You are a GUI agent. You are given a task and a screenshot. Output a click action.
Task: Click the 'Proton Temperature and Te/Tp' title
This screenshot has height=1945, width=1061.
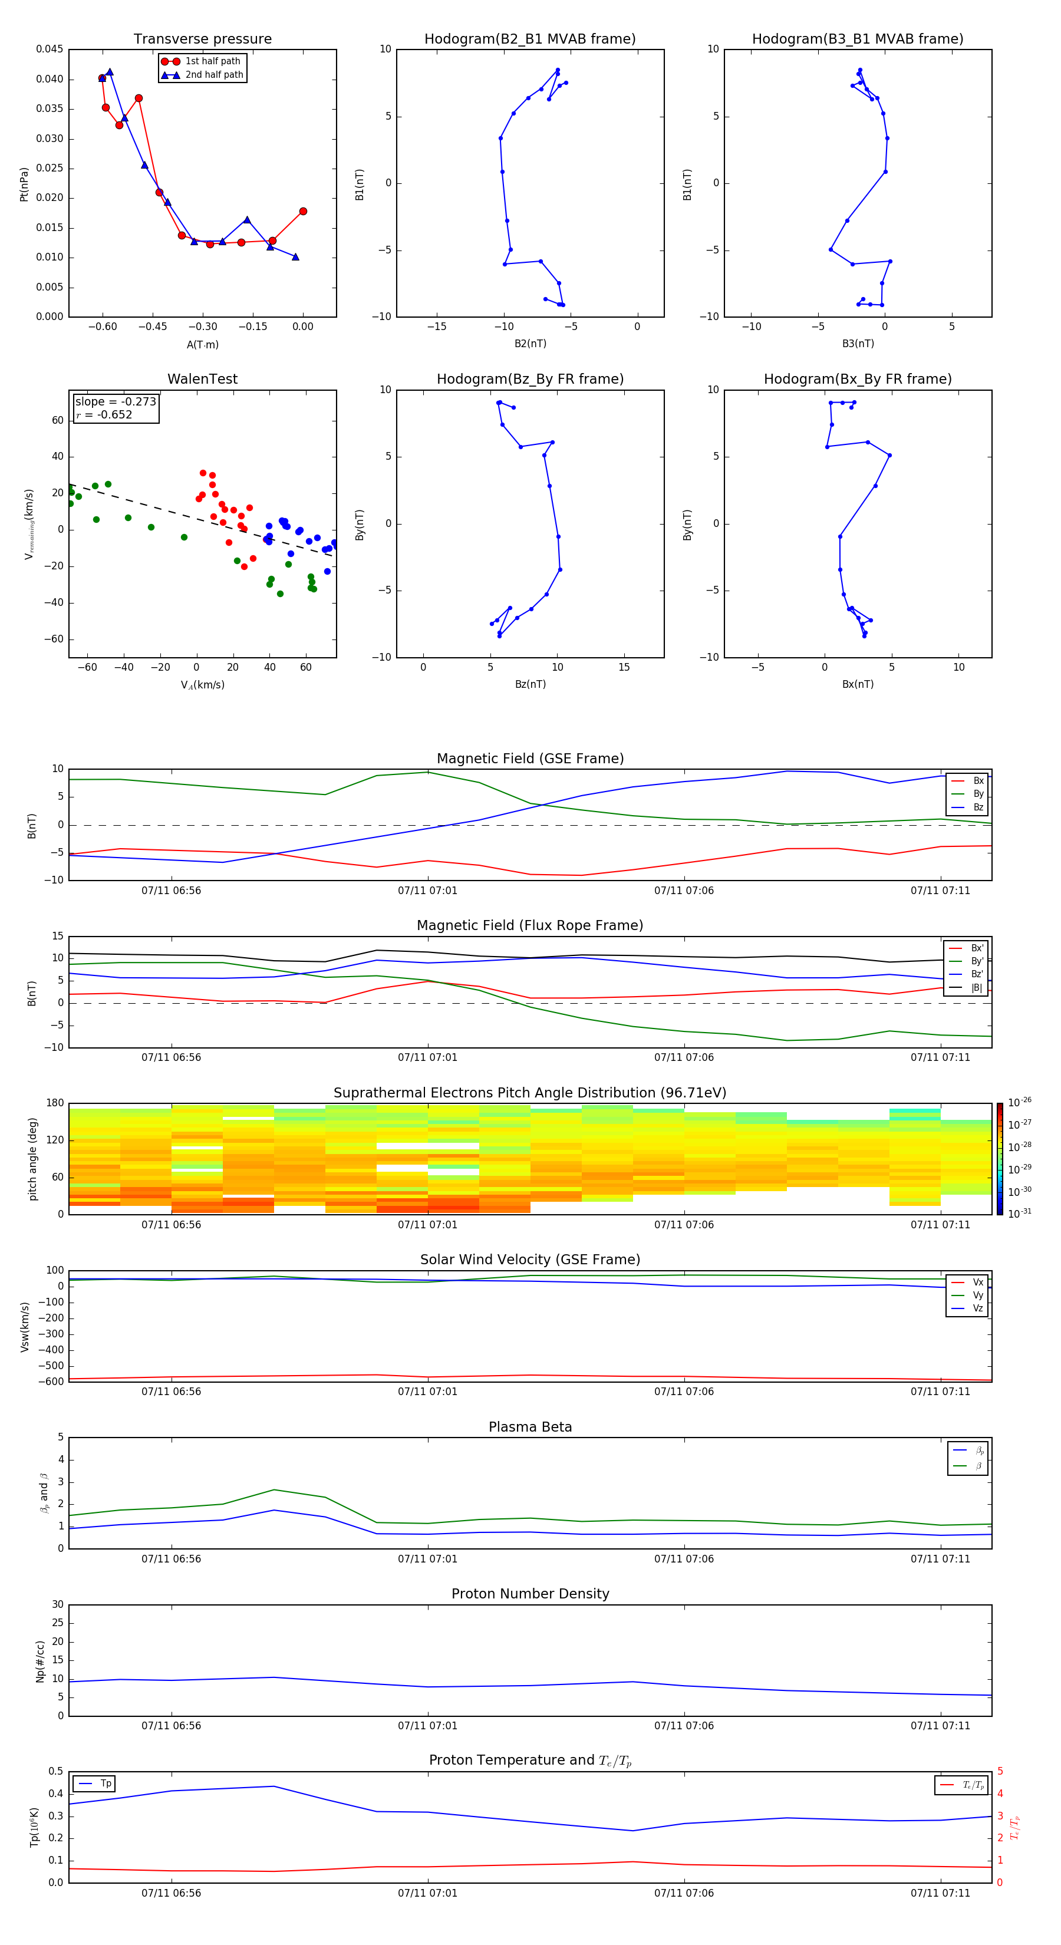[x=530, y=1761]
